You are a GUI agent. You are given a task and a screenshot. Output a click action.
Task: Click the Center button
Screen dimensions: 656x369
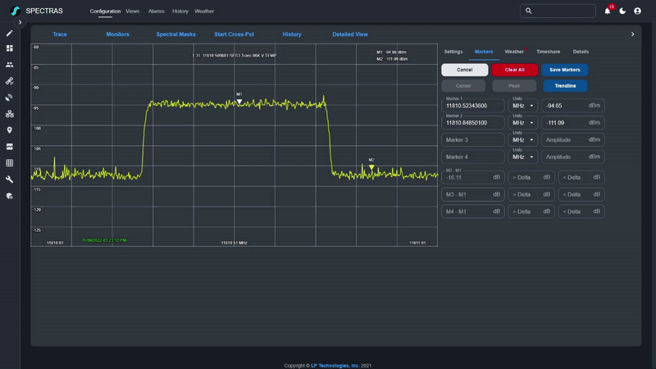(463, 86)
